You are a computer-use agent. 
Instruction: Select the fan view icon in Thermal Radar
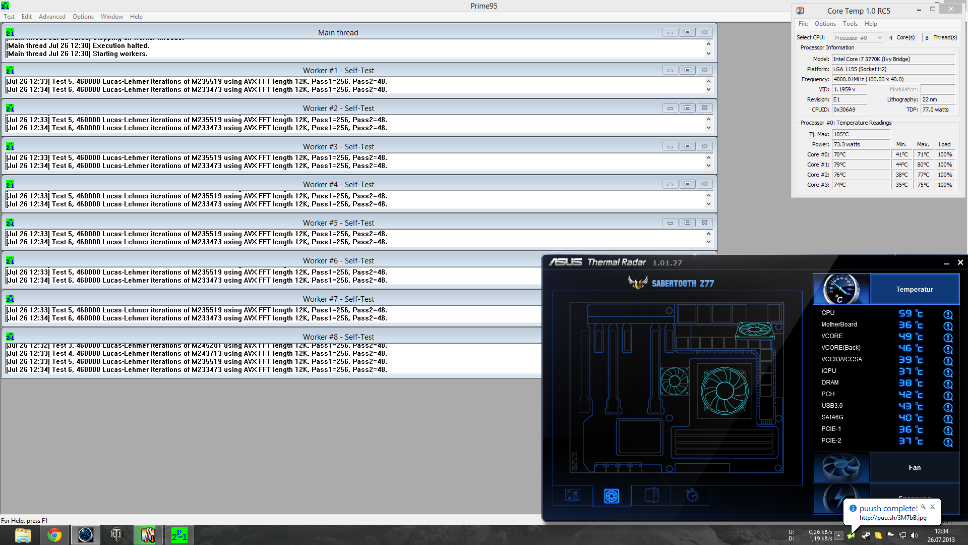(612, 496)
